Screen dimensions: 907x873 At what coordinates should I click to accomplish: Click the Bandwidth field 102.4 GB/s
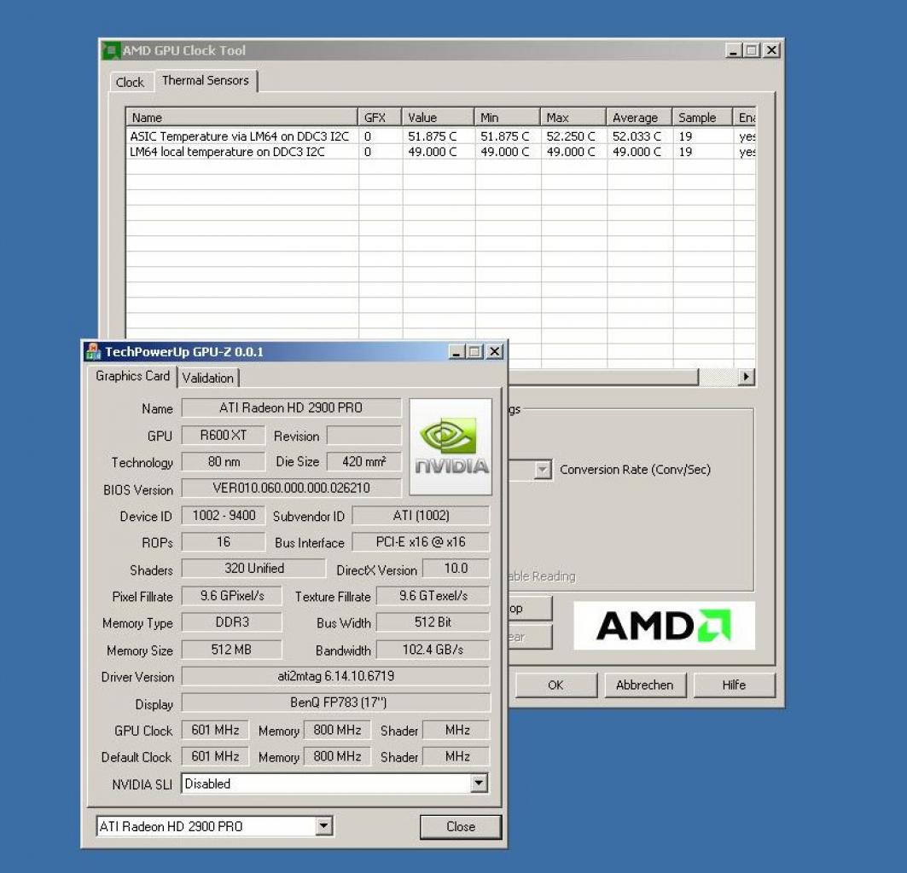[x=433, y=650]
